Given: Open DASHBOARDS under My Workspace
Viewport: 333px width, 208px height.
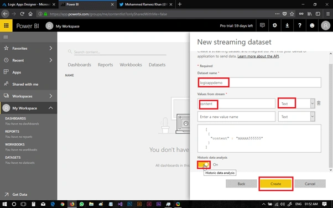Looking at the screenshot, I should point(15,118).
